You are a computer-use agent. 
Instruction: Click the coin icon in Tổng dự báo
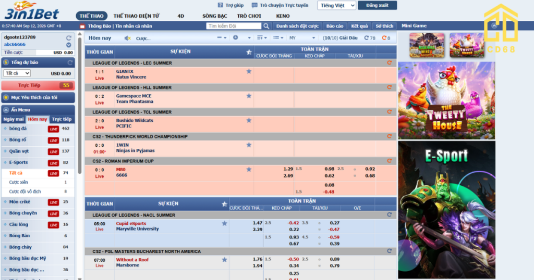[x=6, y=62]
